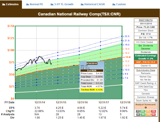Click the 1.92 E dividend estimate
Viewport: 160px width, 122px height.
[x=124, y=118]
